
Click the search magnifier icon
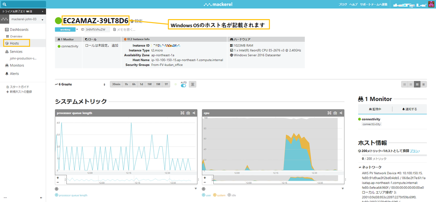4,4
